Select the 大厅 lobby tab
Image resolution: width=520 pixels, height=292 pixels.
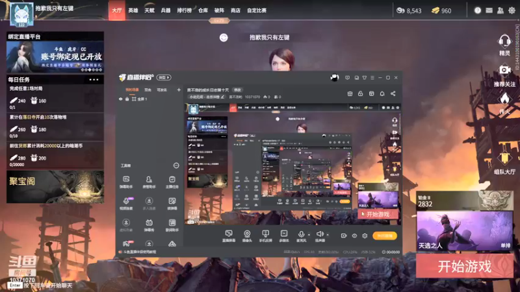pos(117,10)
